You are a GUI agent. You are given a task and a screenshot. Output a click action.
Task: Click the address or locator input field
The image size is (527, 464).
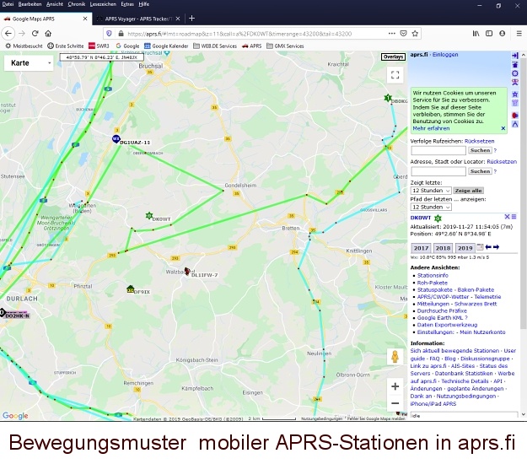[438, 171]
